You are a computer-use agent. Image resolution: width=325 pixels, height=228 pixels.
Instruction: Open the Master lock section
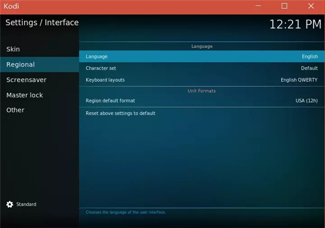(24, 95)
